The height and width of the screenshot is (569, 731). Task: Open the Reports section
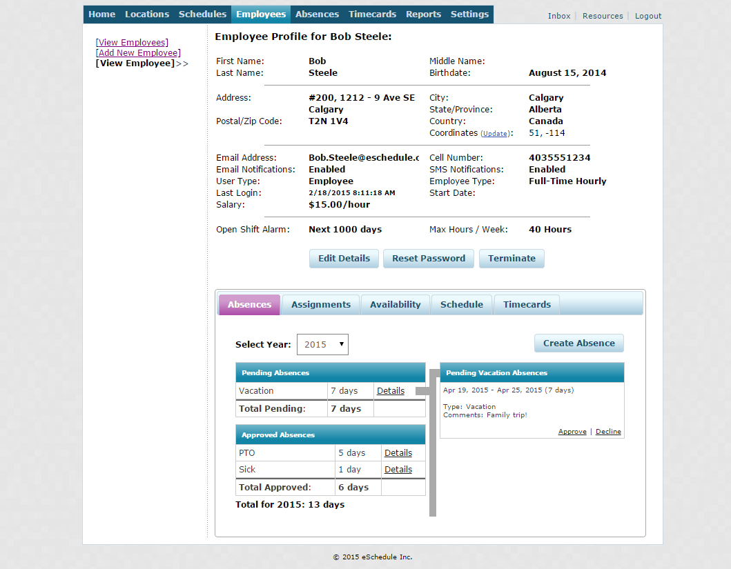pos(423,14)
